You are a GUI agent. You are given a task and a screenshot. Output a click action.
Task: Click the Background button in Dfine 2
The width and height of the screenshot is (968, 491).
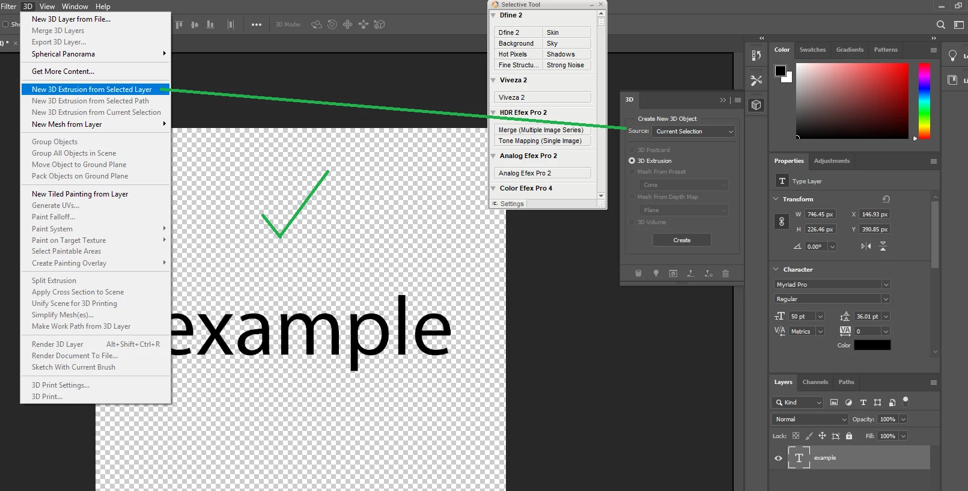pyautogui.click(x=519, y=43)
